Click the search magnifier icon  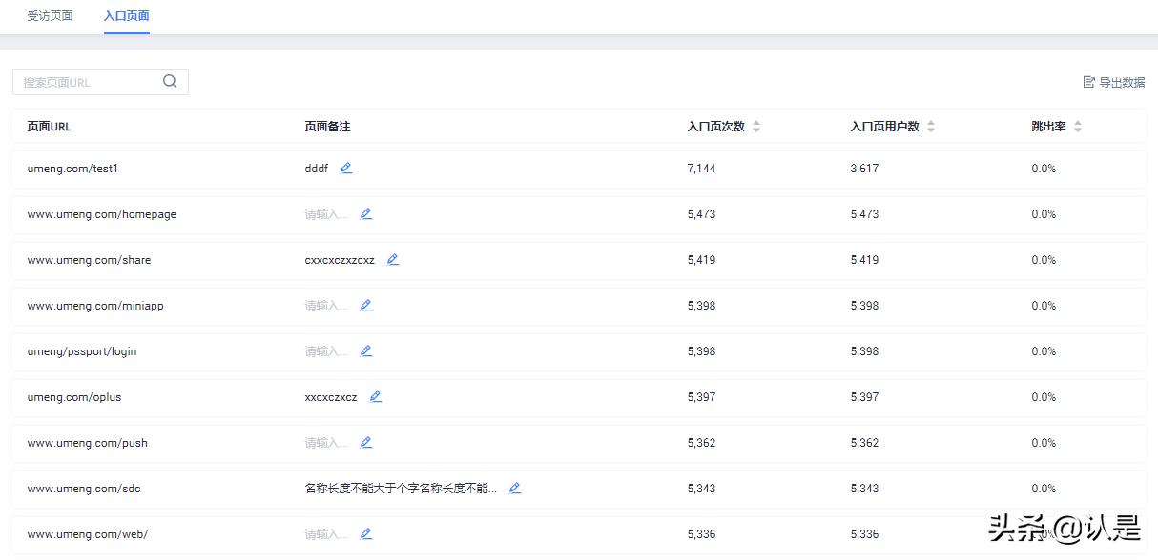tap(169, 82)
